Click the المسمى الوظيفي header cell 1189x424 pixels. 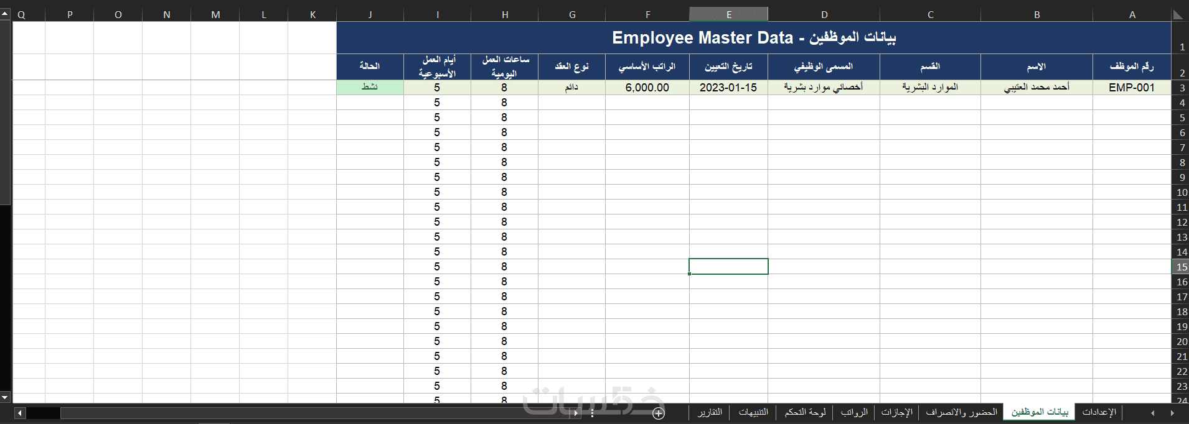click(x=824, y=67)
